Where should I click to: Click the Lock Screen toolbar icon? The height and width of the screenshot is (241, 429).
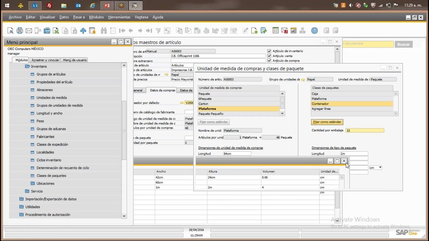point(92,31)
